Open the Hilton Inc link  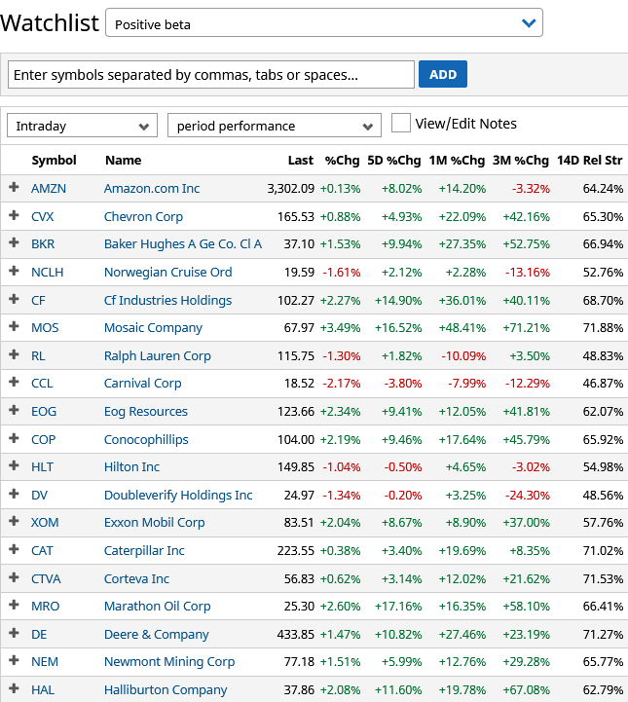click(131, 467)
